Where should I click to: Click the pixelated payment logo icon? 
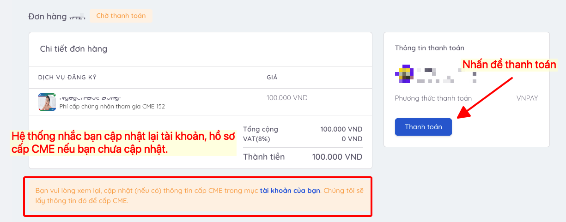tap(403, 74)
